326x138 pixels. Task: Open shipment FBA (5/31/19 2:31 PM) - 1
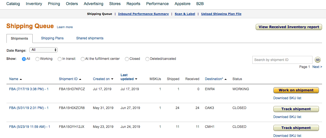pos(29,108)
